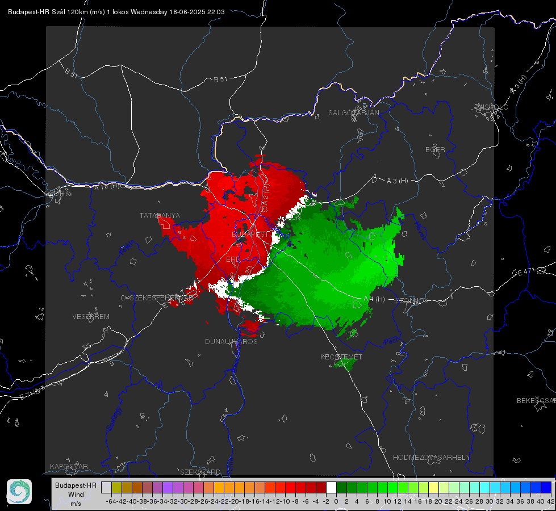556x511 pixels.
Task: Select the Heves county label
Action: tap(420, 231)
